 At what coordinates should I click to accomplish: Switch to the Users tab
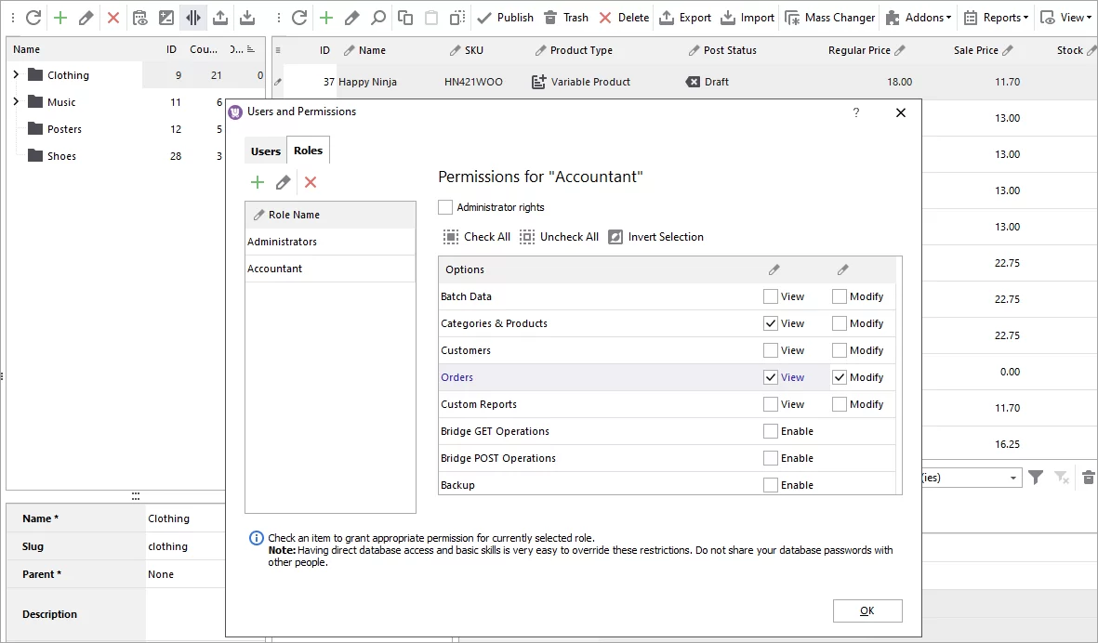[x=265, y=150]
